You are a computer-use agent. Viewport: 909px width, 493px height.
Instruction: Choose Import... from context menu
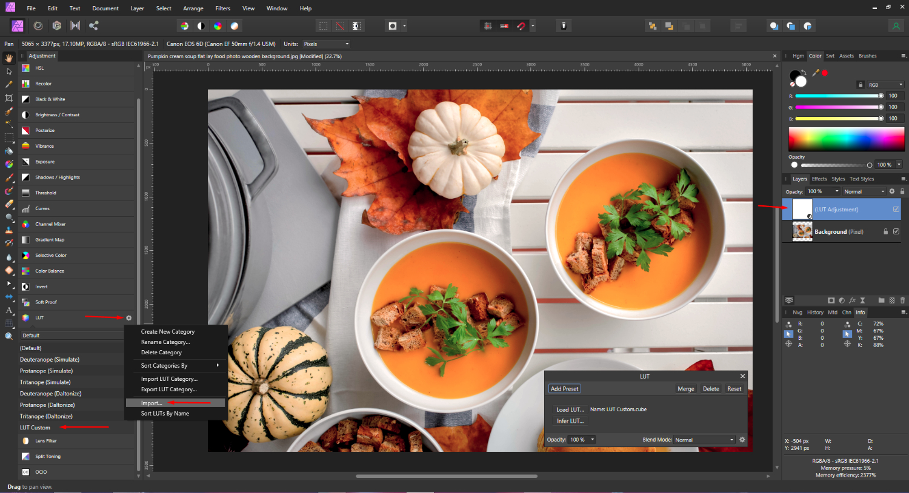coord(176,403)
